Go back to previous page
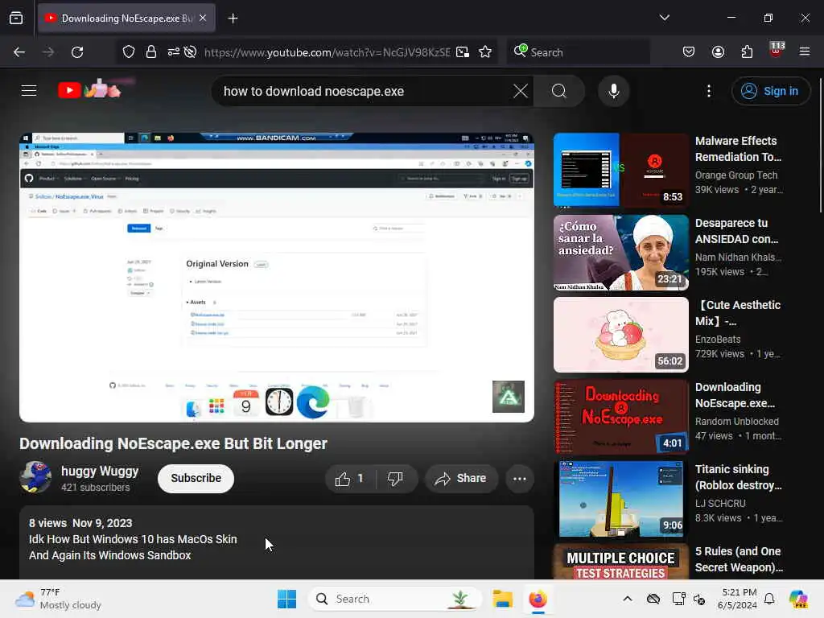 click(19, 52)
